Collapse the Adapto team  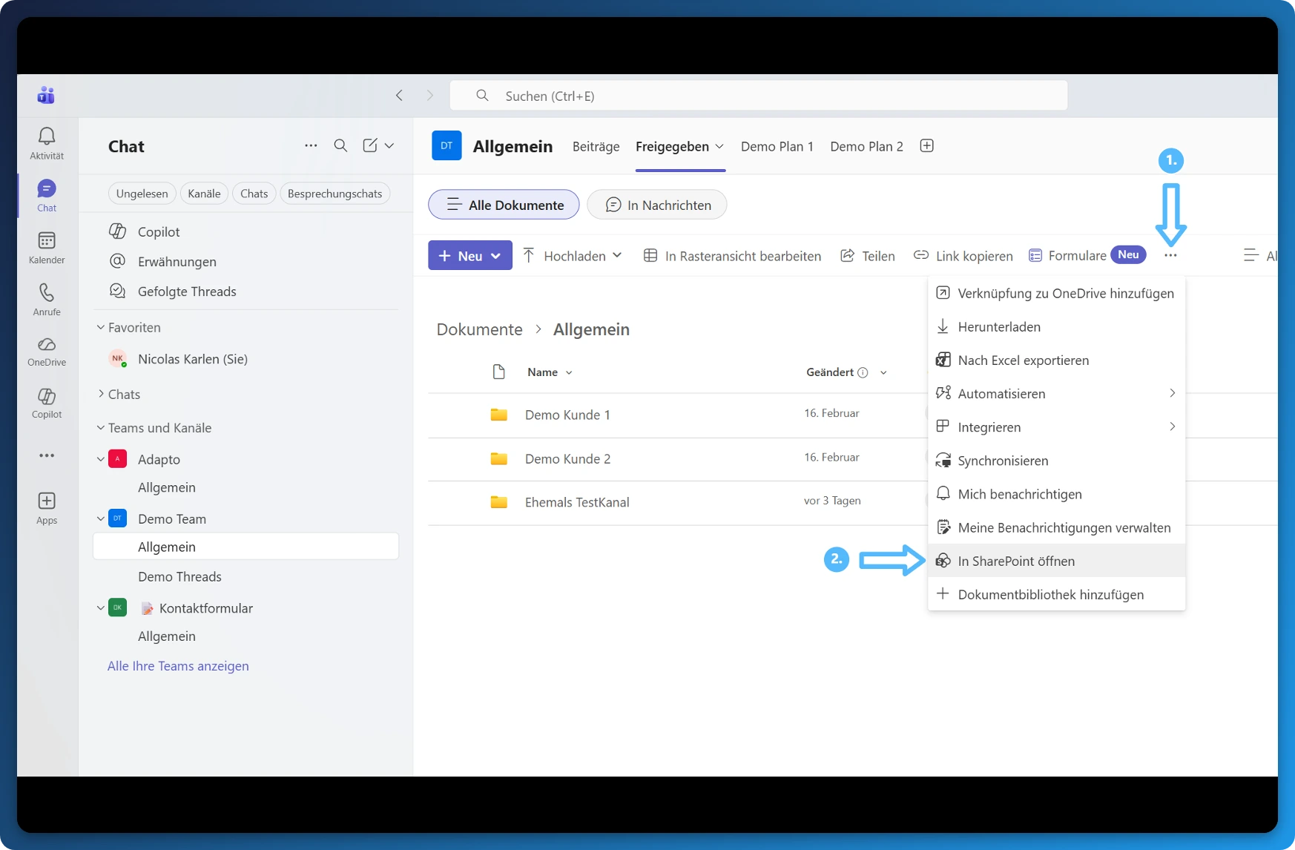[x=101, y=459]
